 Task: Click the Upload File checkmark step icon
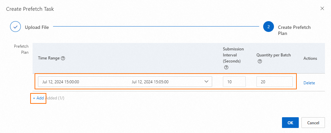coord(15,27)
